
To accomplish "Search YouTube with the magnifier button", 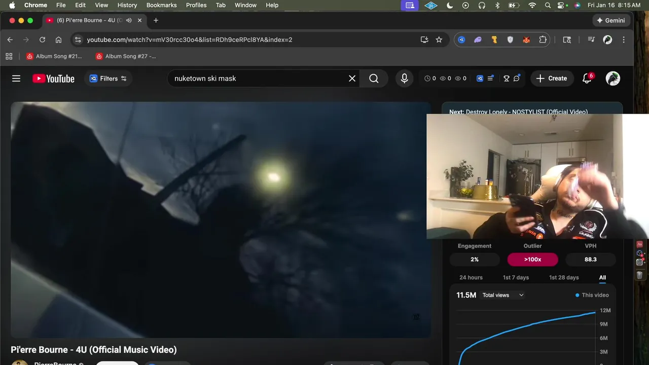I will 374,79.
